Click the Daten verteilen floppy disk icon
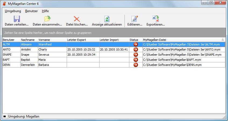 pyautogui.click(x=17, y=19)
